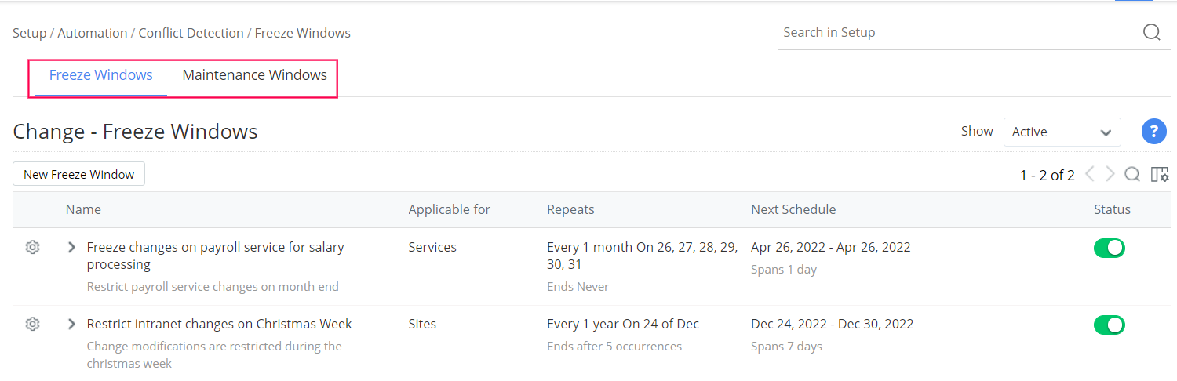Click the search magnifier icon in Setup search

[x=1151, y=32]
